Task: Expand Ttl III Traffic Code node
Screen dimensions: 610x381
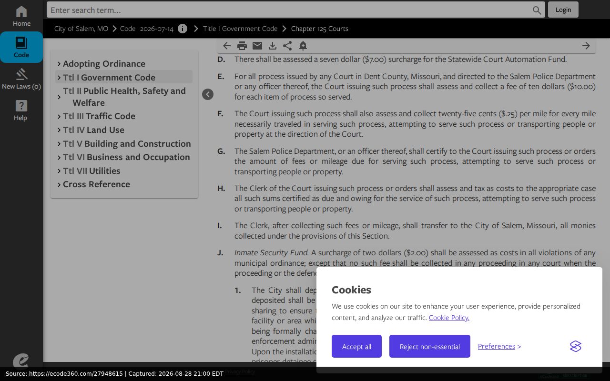Action: [x=59, y=116]
